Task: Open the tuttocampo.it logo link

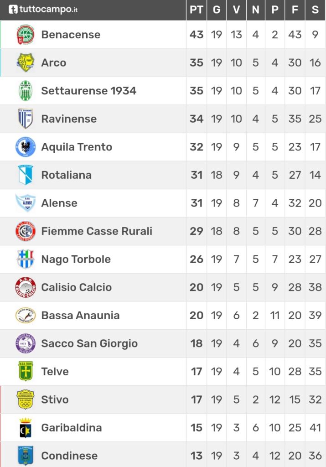Action: pyautogui.click(x=43, y=10)
